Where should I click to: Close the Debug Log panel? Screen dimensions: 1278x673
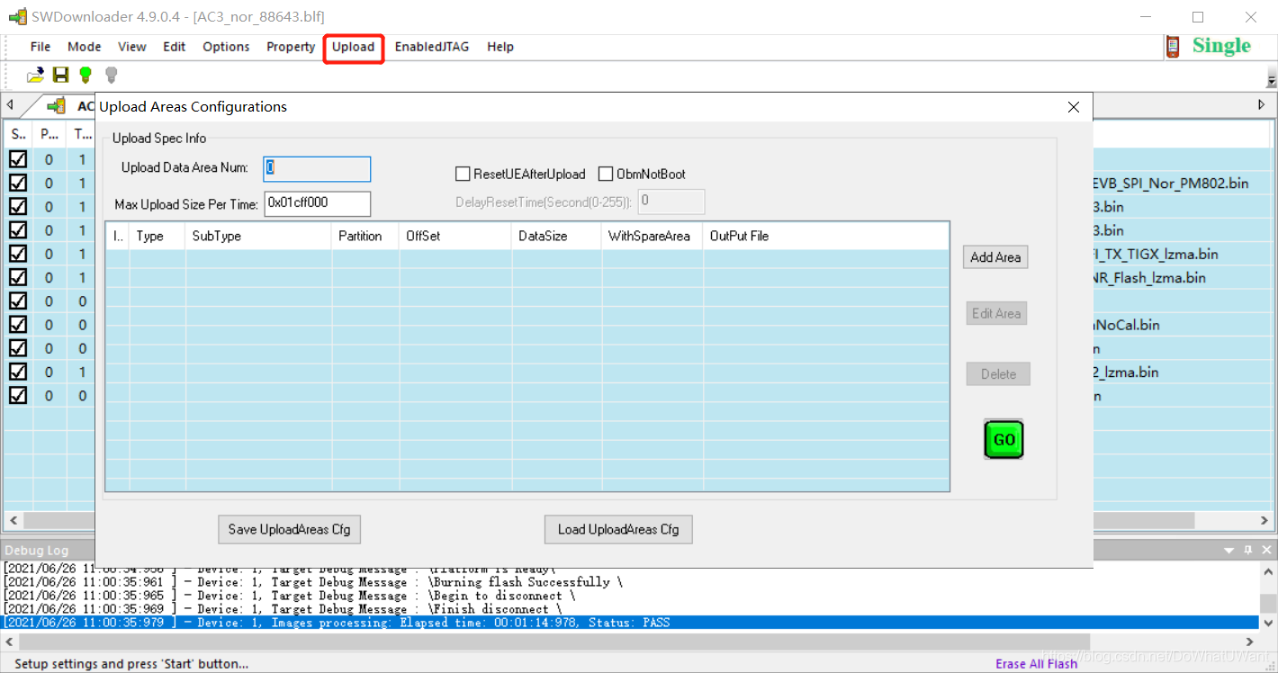pyautogui.click(x=1266, y=550)
